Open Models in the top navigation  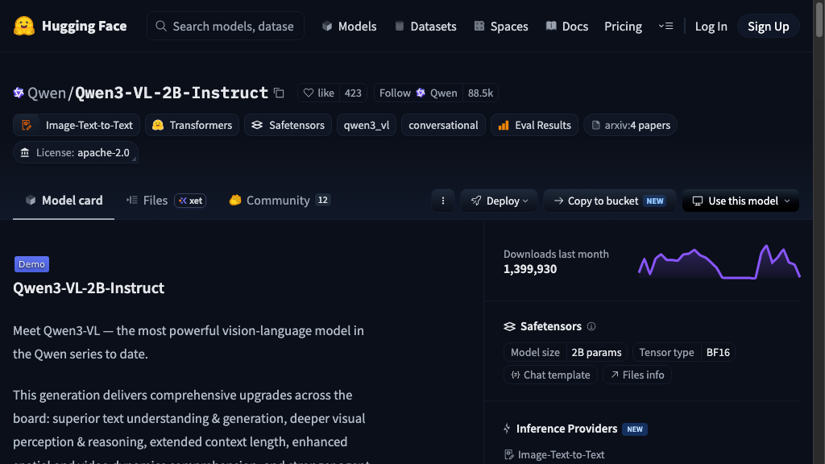350,27
